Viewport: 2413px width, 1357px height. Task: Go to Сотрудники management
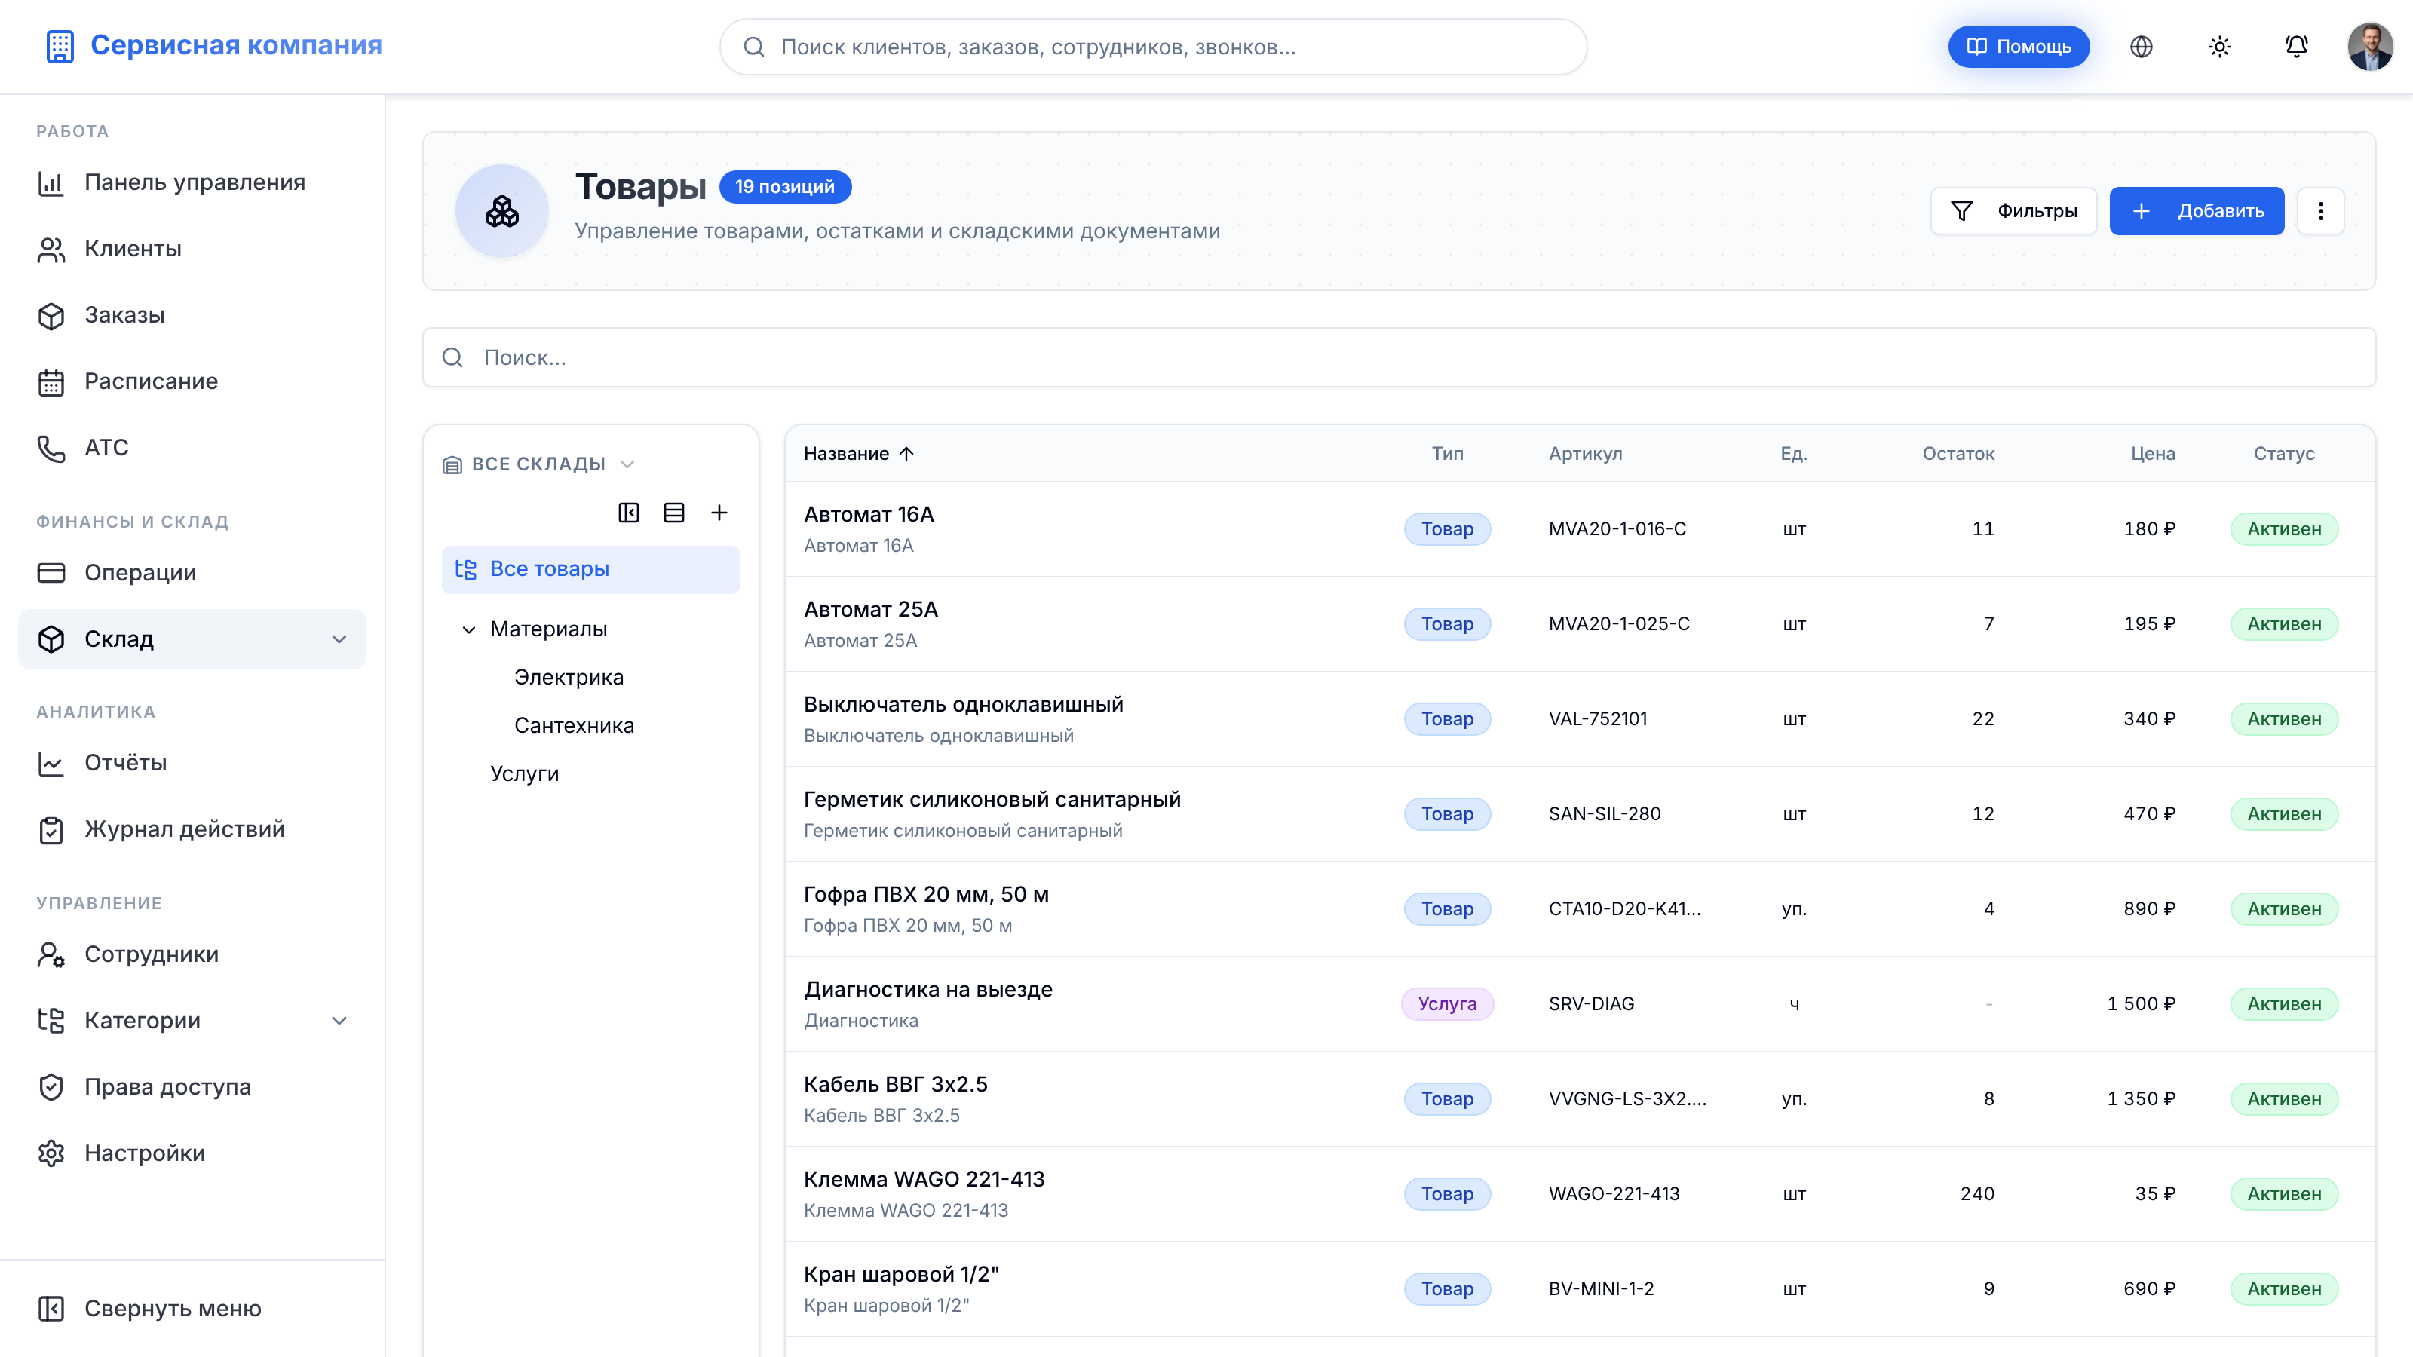192,954
